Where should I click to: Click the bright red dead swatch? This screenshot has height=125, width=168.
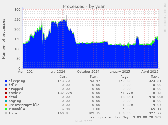click(6, 97)
